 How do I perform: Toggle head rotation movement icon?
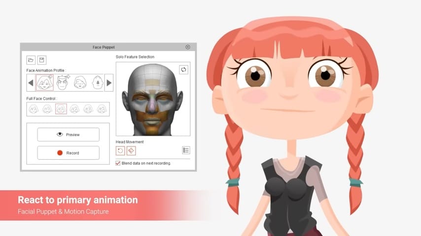tap(120, 151)
